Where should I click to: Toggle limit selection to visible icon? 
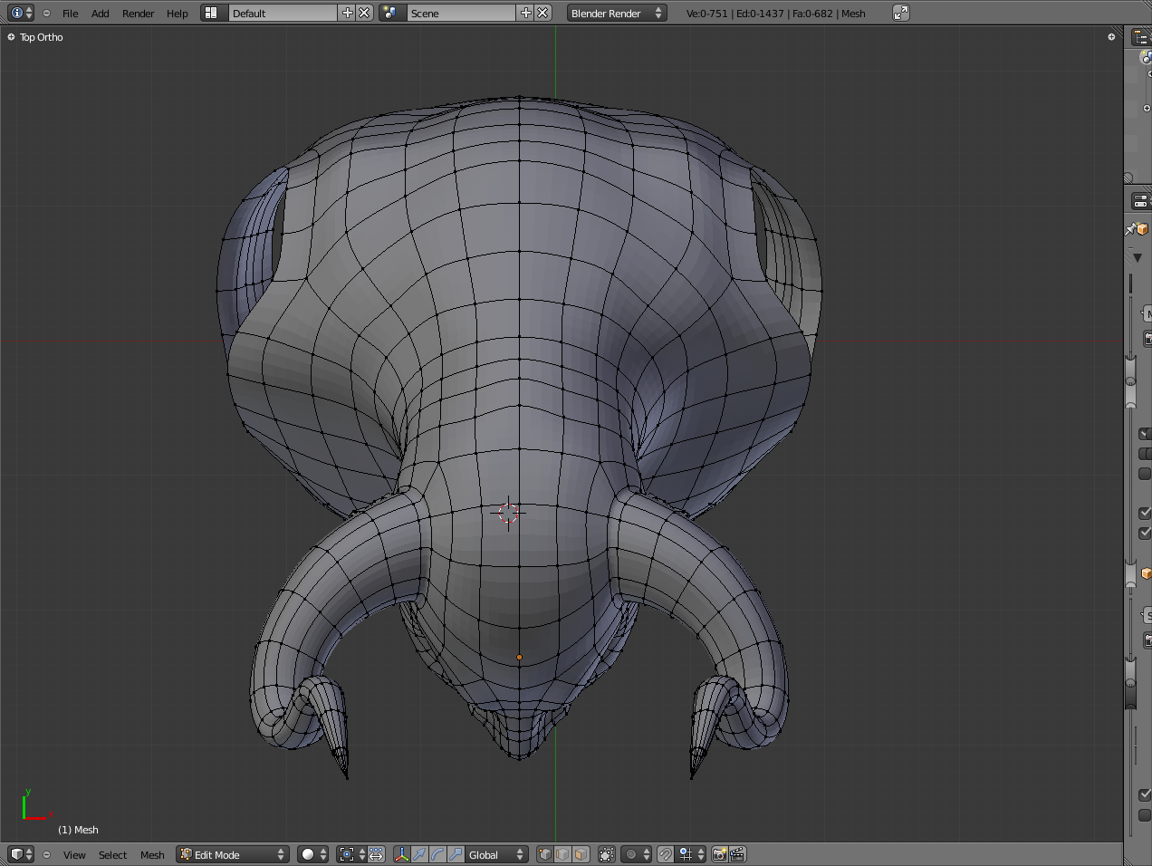click(607, 854)
